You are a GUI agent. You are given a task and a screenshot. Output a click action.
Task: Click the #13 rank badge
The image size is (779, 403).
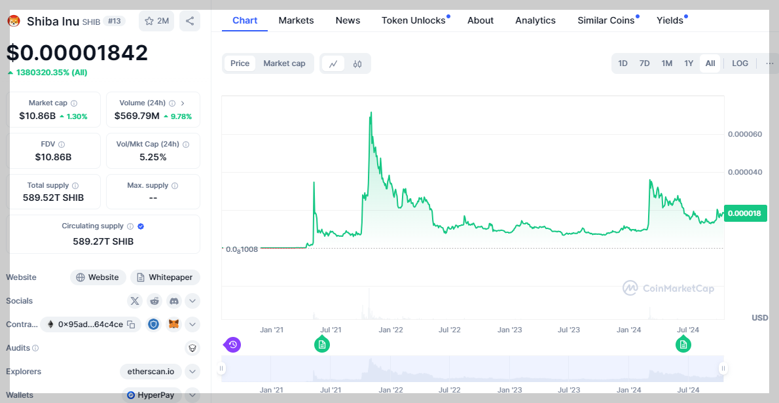tap(115, 21)
